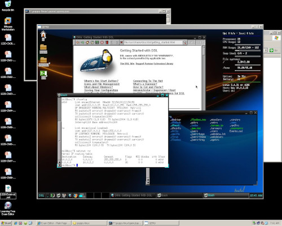Click the Dillo search magnifier icon

pyautogui.click(x=184, y=42)
